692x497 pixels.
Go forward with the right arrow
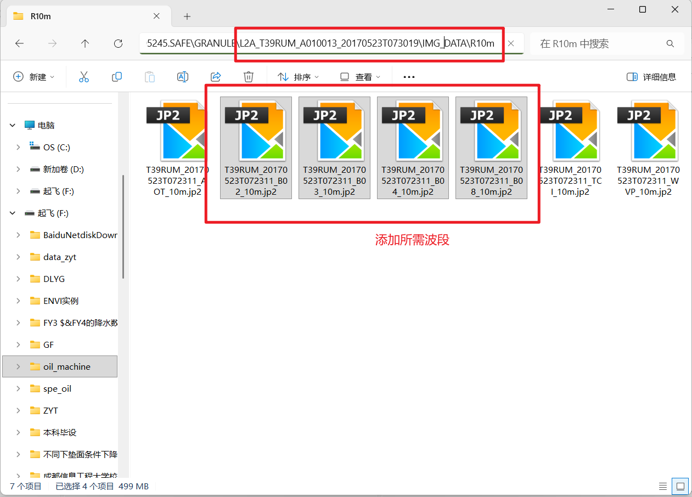point(52,43)
